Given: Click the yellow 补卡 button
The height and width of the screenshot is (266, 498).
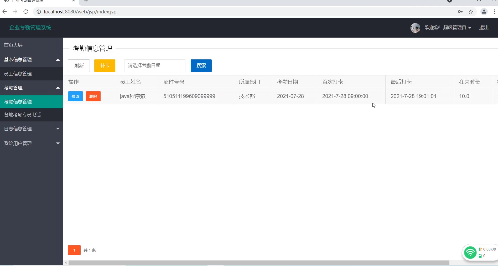Looking at the screenshot, I should 105,66.
